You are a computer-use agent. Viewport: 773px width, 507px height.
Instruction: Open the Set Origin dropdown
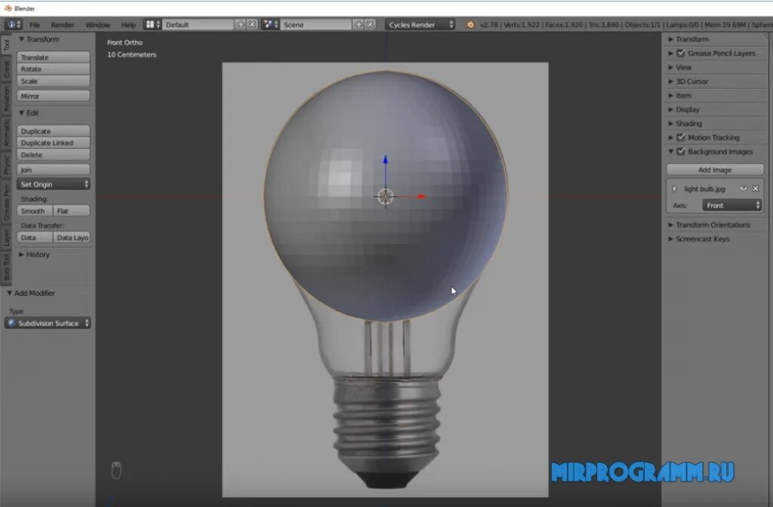tap(54, 184)
